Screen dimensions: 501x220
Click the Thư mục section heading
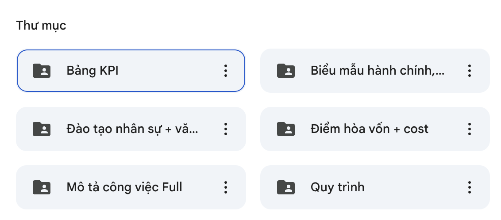(41, 26)
